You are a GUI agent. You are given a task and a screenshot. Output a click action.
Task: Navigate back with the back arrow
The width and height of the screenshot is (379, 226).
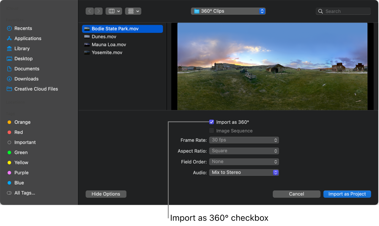point(90,11)
